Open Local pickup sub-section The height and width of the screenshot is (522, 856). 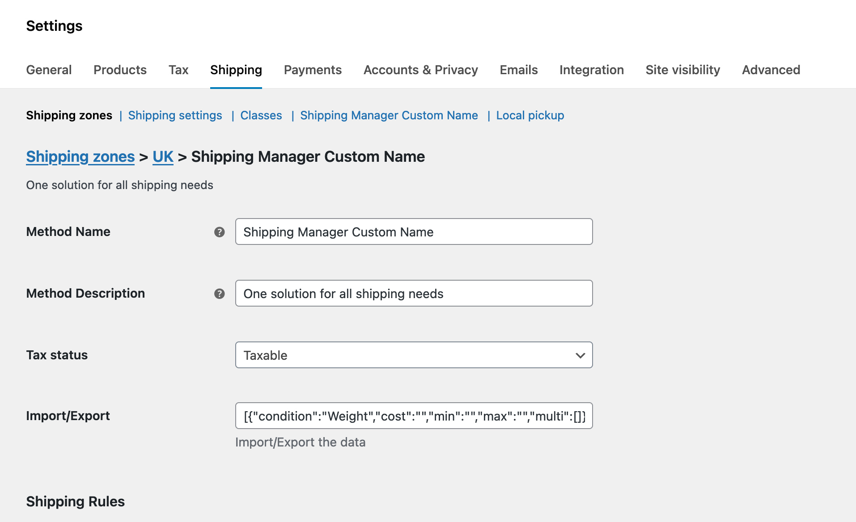(530, 115)
